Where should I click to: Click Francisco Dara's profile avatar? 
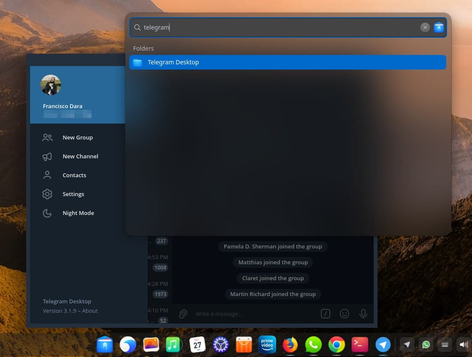[x=51, y=85]
